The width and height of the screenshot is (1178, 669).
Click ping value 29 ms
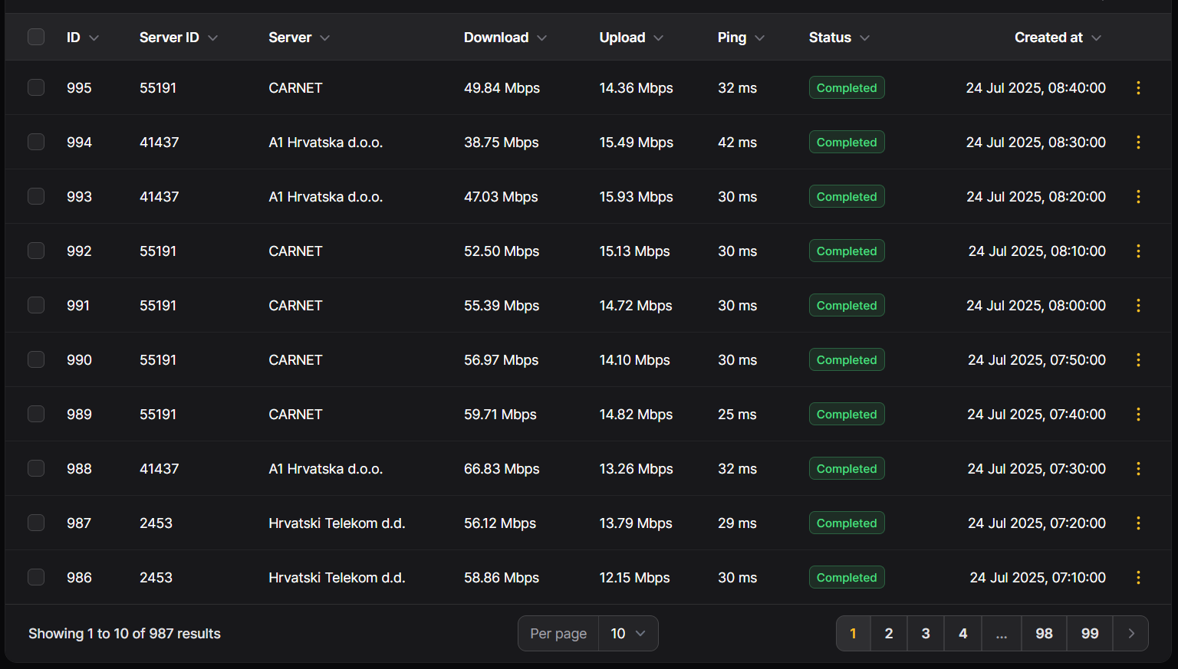click(737, 523)
